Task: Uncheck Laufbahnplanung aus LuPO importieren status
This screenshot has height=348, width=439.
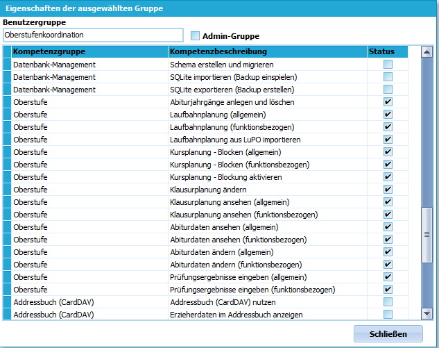Action: pos(388,140)
